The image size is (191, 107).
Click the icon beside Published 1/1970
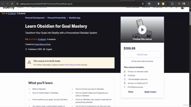[x=26, y=49]
